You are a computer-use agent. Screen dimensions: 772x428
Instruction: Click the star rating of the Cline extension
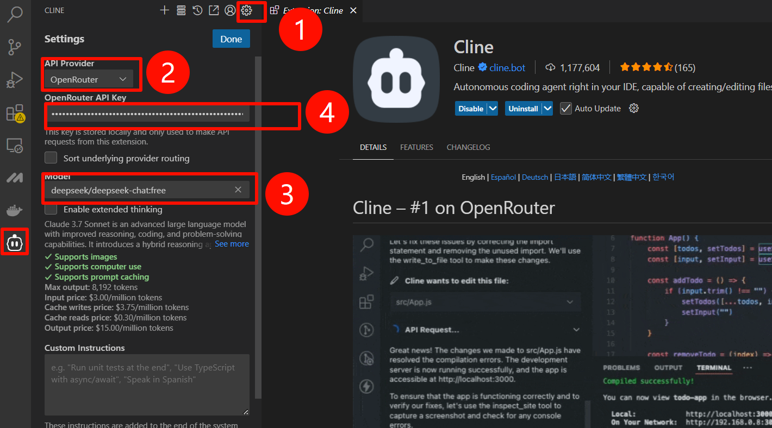(x=646, y=67)
